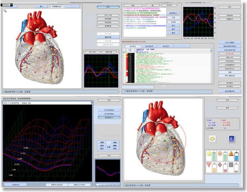Select the pink diamond icon in the icon grid
Viewport: 247px width, 192px height.
[219, 165]
